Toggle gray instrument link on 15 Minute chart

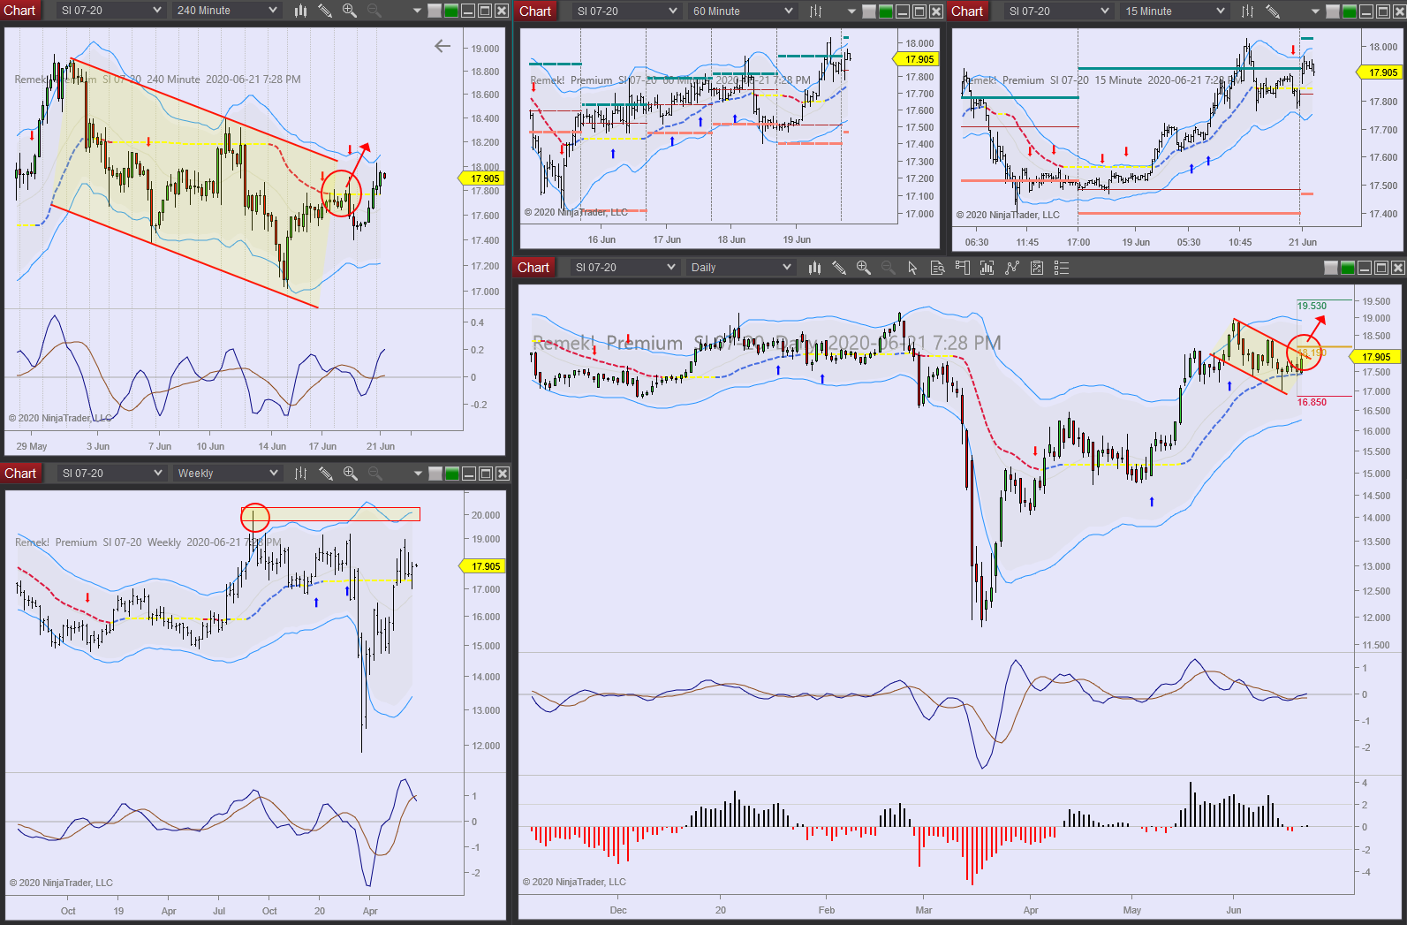click(x=1333, y=11)
